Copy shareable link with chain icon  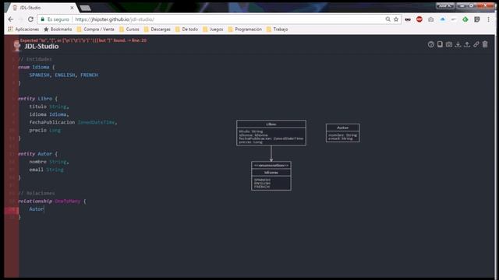click(476, 44)
